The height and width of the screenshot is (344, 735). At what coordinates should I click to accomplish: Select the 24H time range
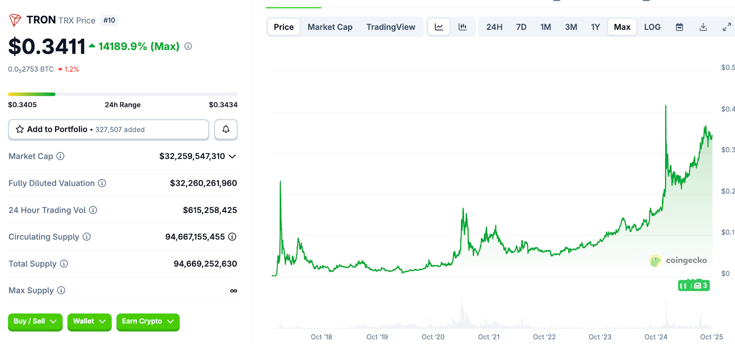click(x=494, y=27)
